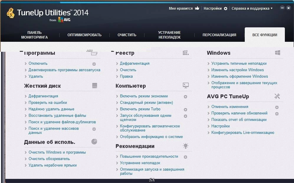Click Отобразить информацию о системе
Viewport: 294px width, 183px height.
(151, 137)
